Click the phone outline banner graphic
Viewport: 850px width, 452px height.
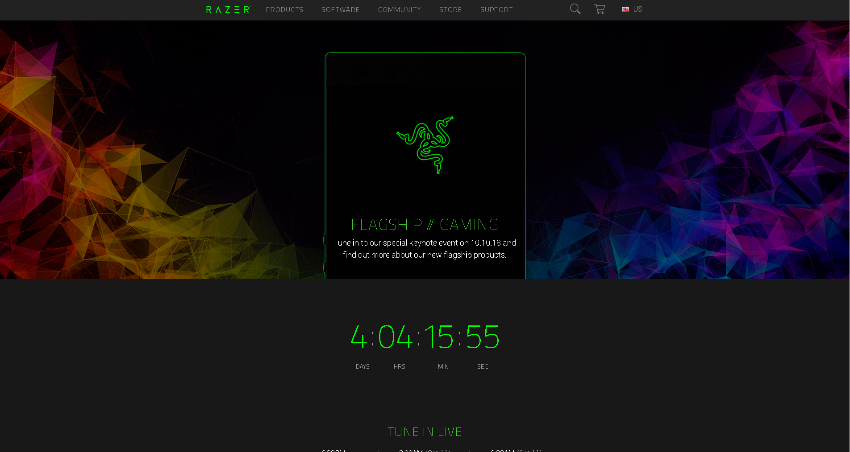pyautogui.click(x=425, y=166)
